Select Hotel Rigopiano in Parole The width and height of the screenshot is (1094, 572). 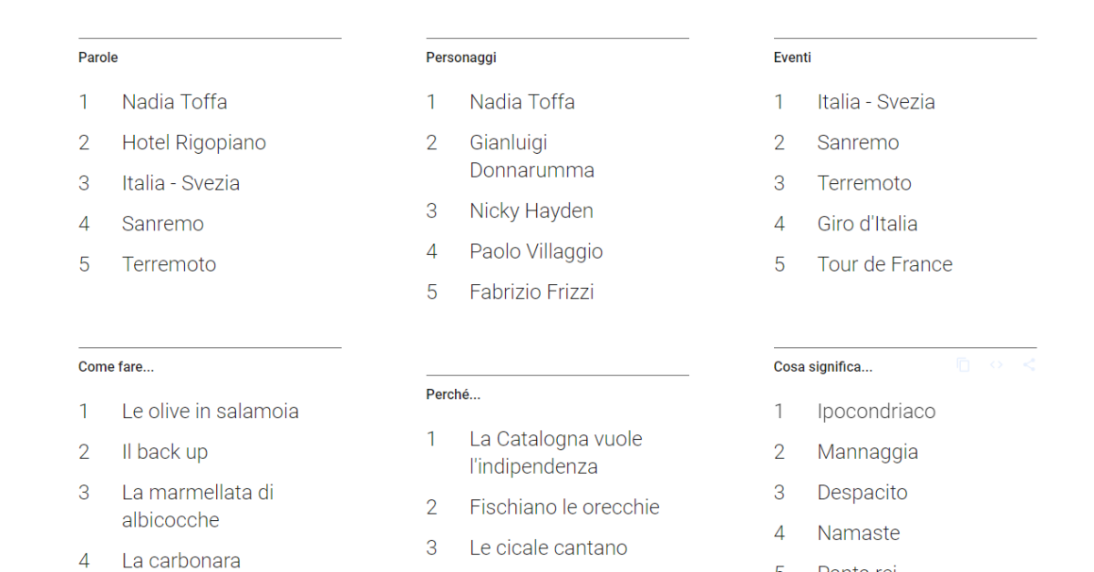(x=194, y=143)
